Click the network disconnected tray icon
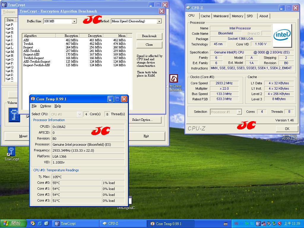Screen dimensions: 304x228 point(263,224)
